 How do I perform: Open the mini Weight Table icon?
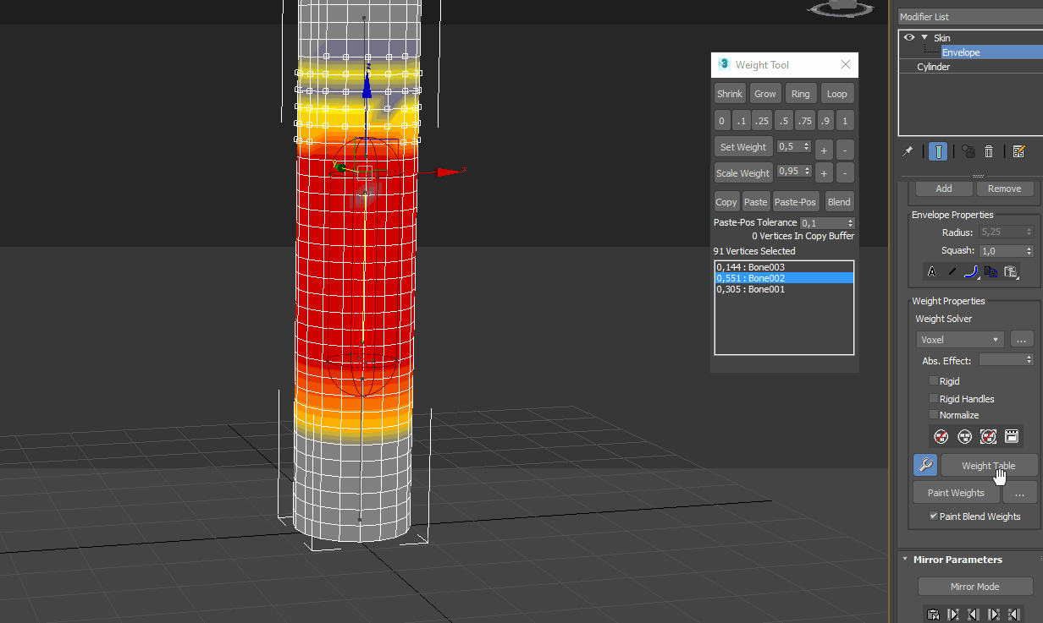click(x=1013, y=436)
